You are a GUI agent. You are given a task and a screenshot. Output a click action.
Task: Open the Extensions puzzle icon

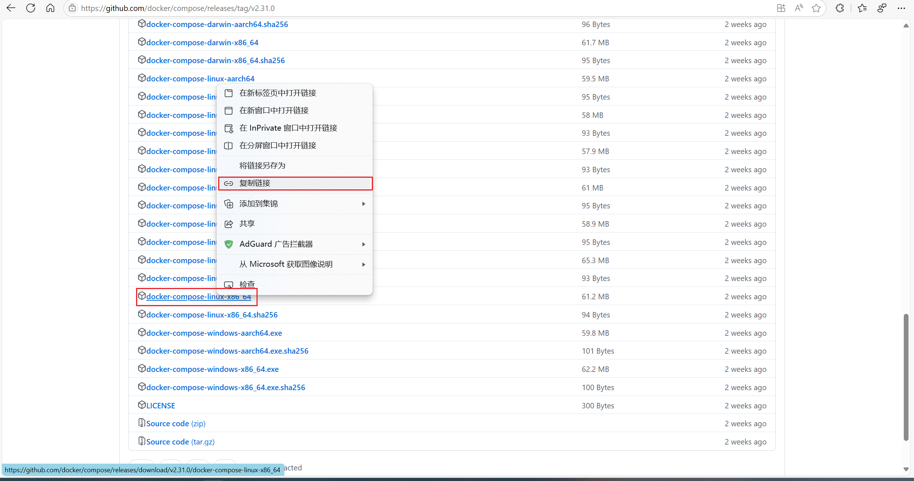tap(840, 8)
